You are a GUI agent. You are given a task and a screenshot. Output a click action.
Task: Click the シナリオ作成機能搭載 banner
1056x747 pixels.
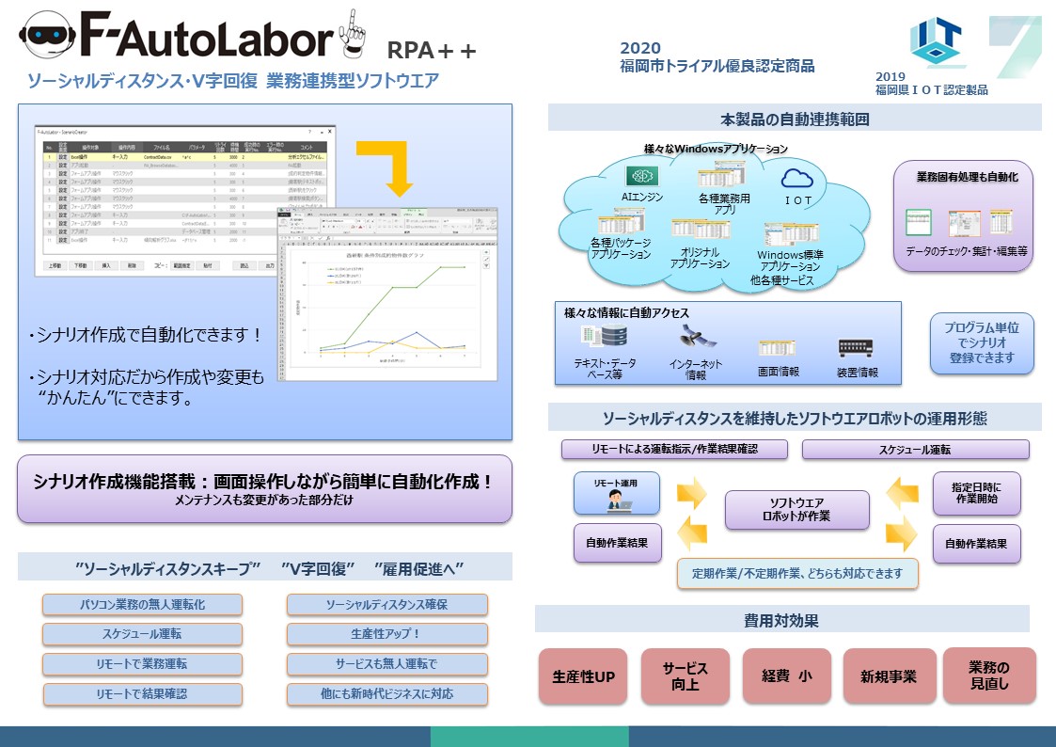pos(264,489)
